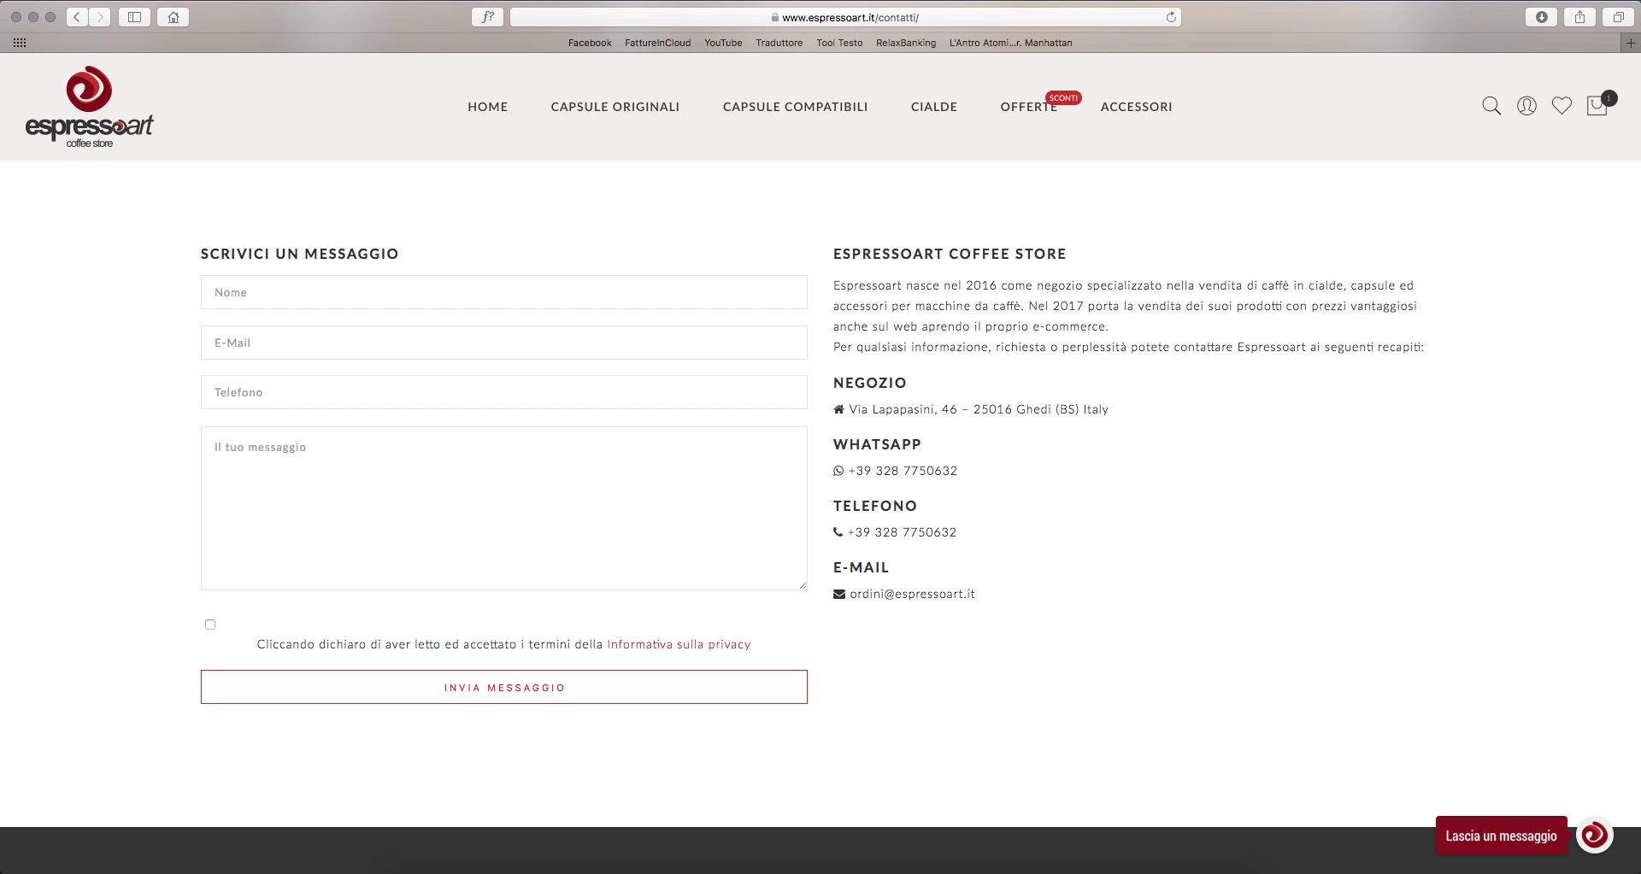This screenshot has width=1641, height=874.
Task: Reload the page with the refresh icon
Action: 1171,17
